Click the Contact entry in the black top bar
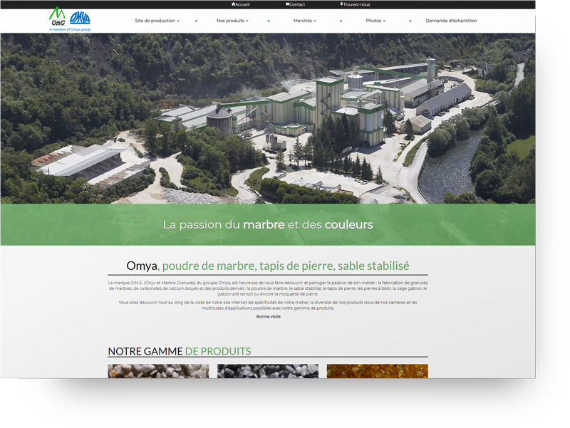This screenshot has height=428, width=570. [297, 4]
